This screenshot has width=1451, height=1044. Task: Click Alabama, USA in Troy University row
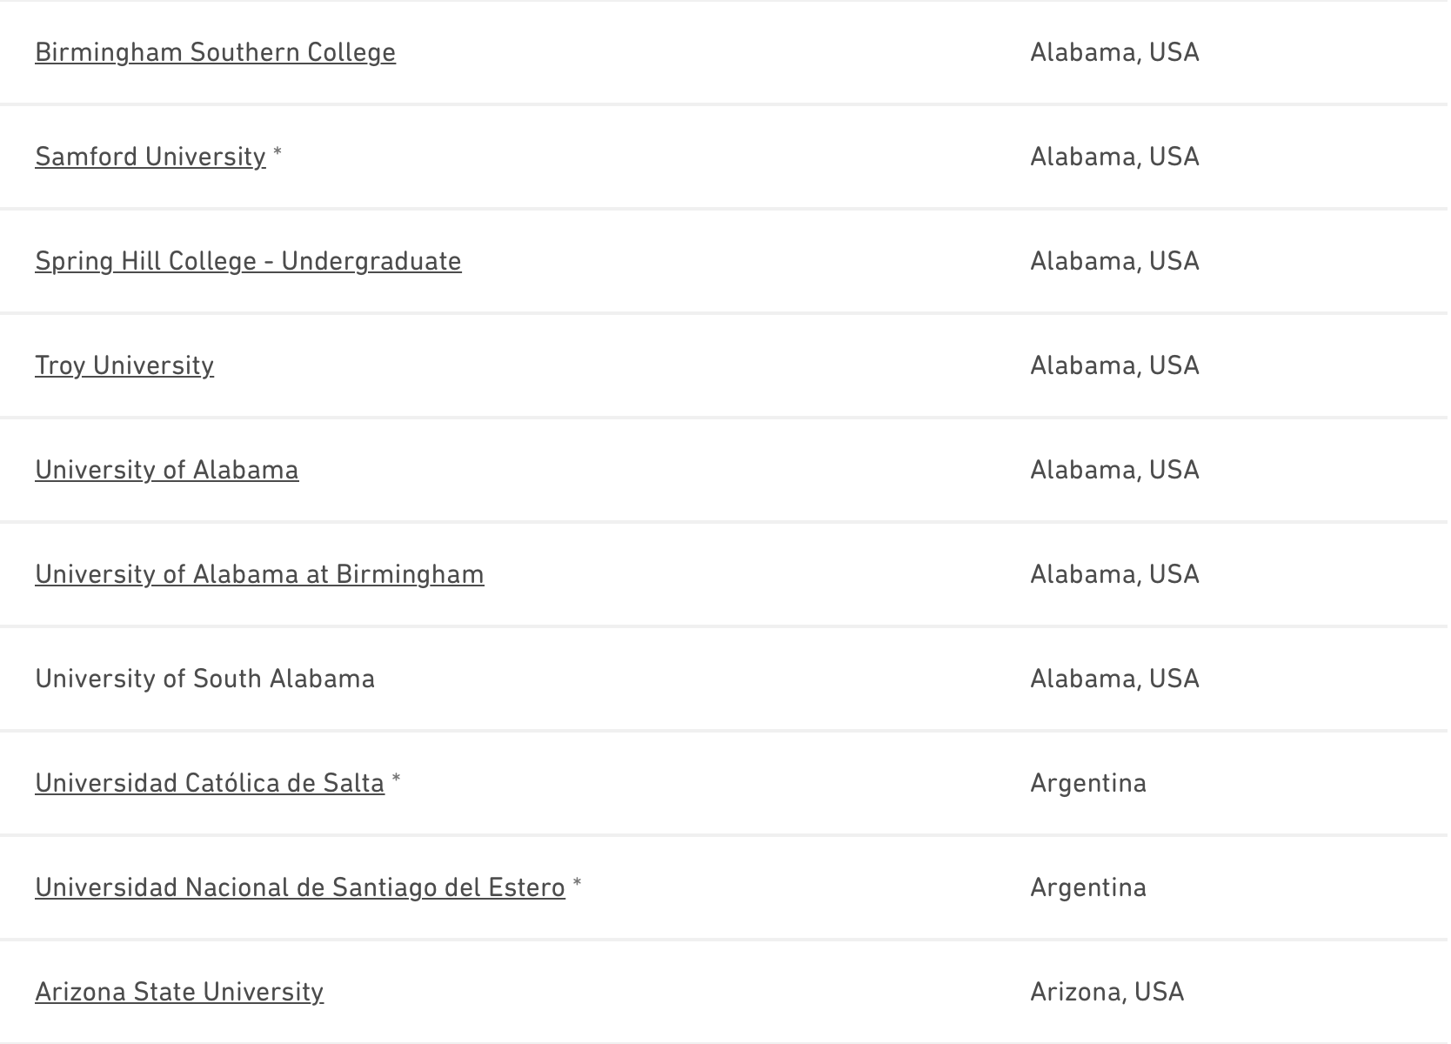click(x=1114, y=365)
